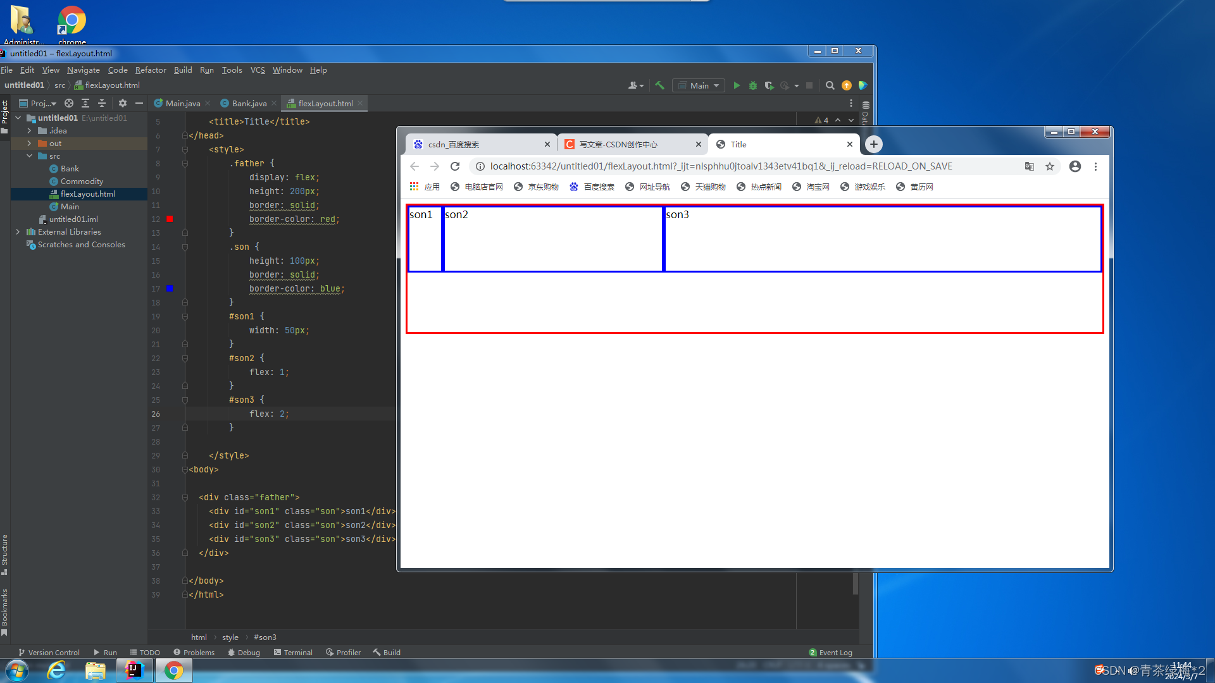Reload the Chrome page
The width and height of the screenshot is (1215, 683).
(454, 166)
